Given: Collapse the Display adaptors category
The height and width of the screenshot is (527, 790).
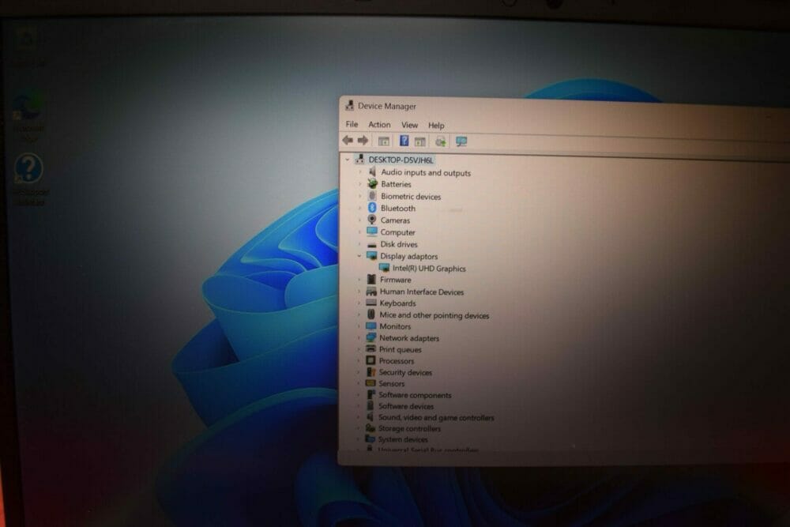Looking at the screenshot, I should [359, 256].
